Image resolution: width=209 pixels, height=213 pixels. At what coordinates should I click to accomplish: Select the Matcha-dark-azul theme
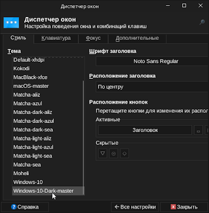tap(48, 121)
